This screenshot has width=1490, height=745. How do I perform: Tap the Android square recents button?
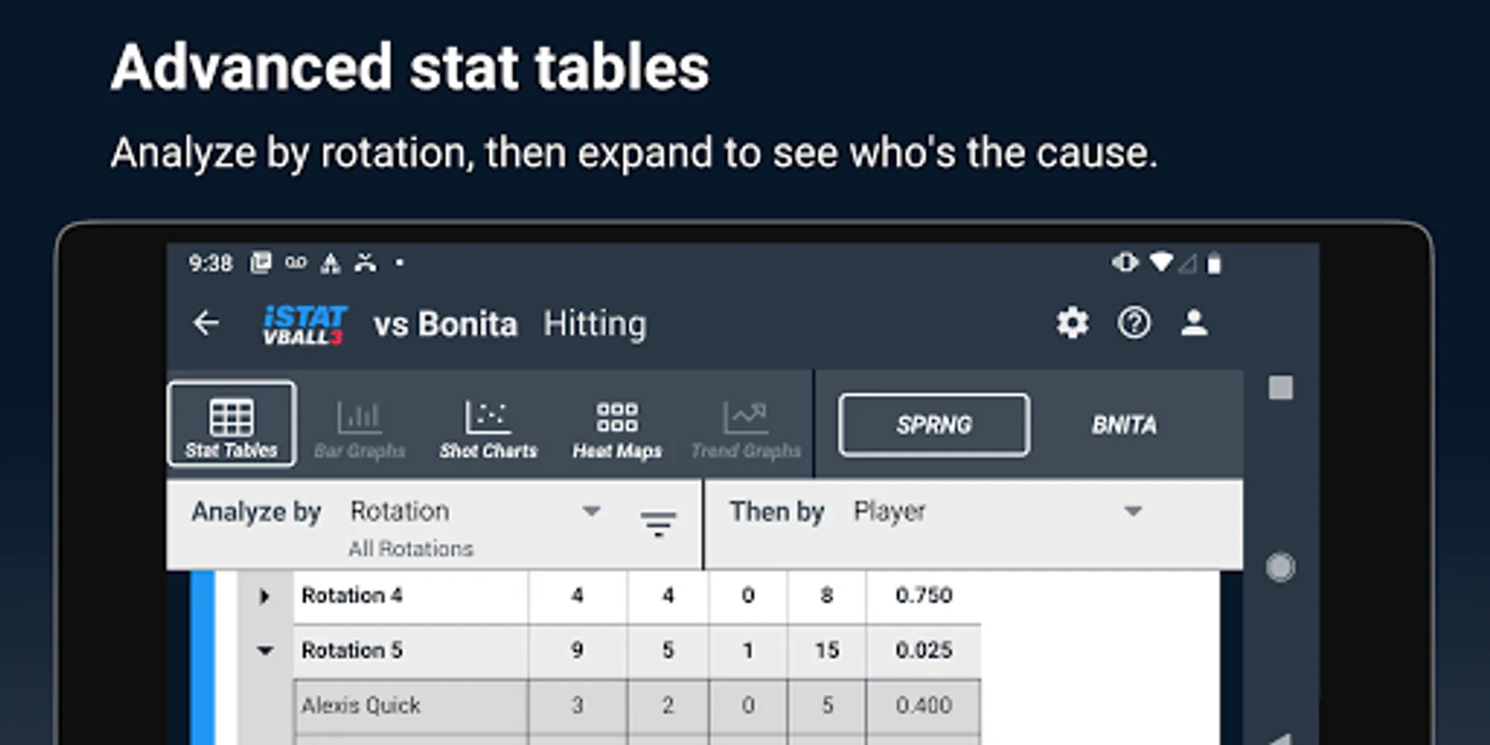point(1281,387)
